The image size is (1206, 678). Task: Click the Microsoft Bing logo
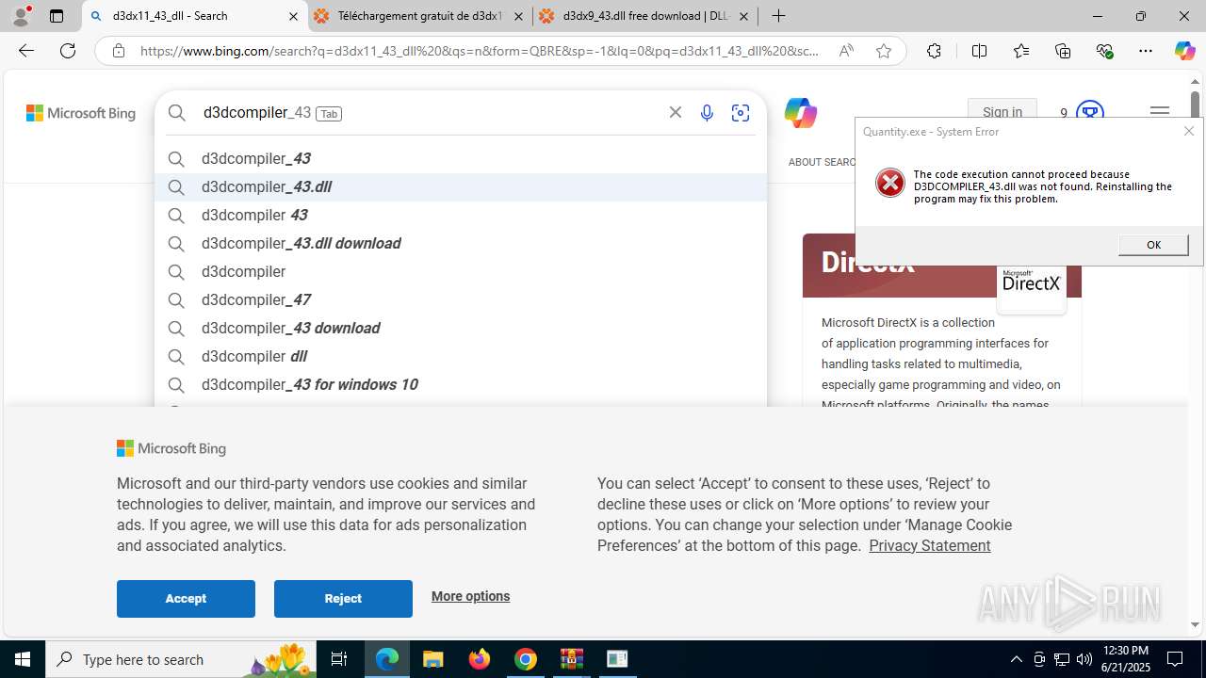pyautogui.click(x=81, y=113)
